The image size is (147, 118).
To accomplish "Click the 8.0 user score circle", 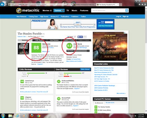I will coord(69,46).
